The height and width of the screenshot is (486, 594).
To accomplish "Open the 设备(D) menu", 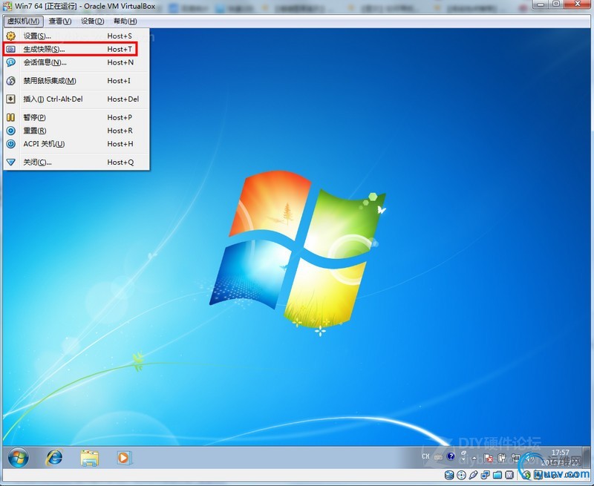I will [x=92, y=22].
